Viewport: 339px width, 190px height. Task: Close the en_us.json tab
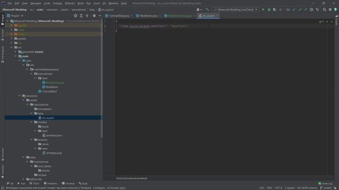[x=217, y=16]
